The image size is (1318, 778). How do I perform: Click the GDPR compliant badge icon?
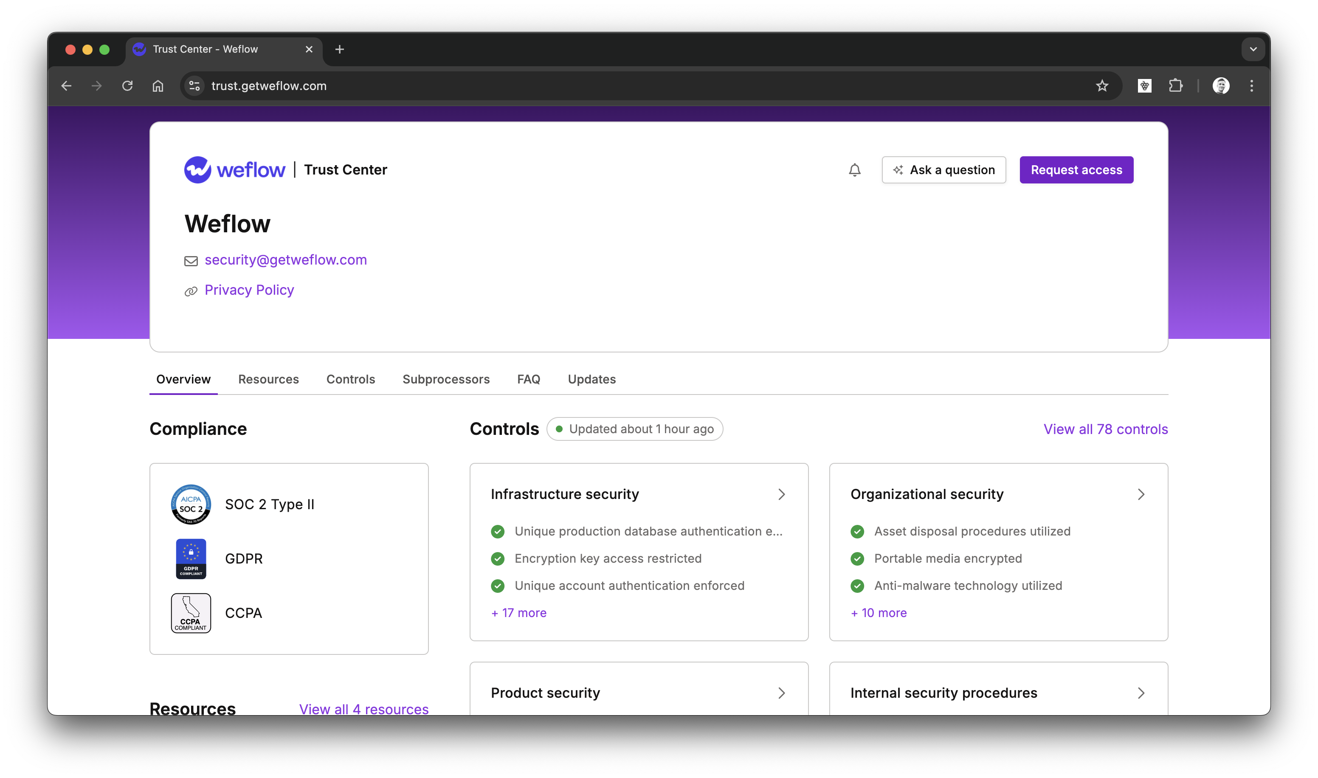[x=191, y=559]
